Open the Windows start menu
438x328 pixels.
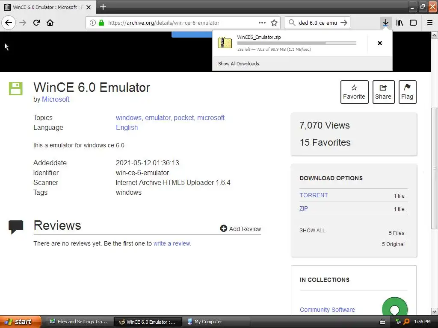pyautogui.click(x=21, y=322)
